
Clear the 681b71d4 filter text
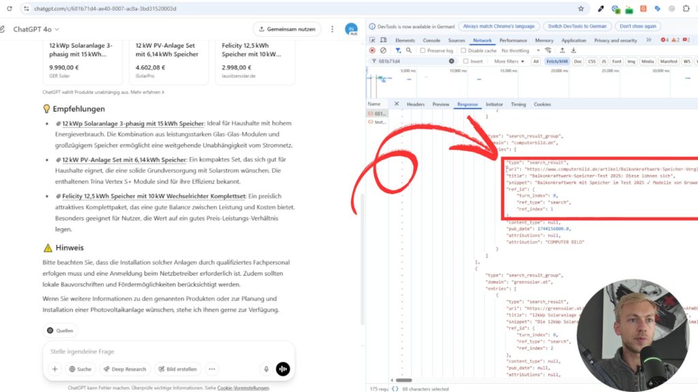tap(451, 61)
